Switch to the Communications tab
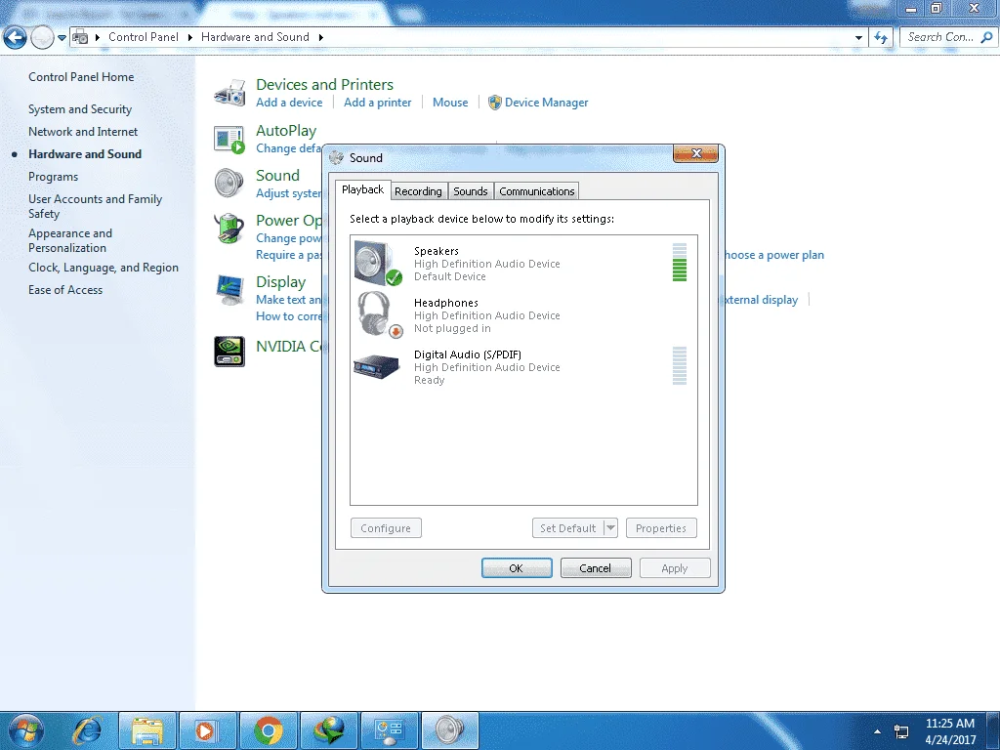Image resolution: width=1000 pixels, height=750 pixels. tap(537, 191)
